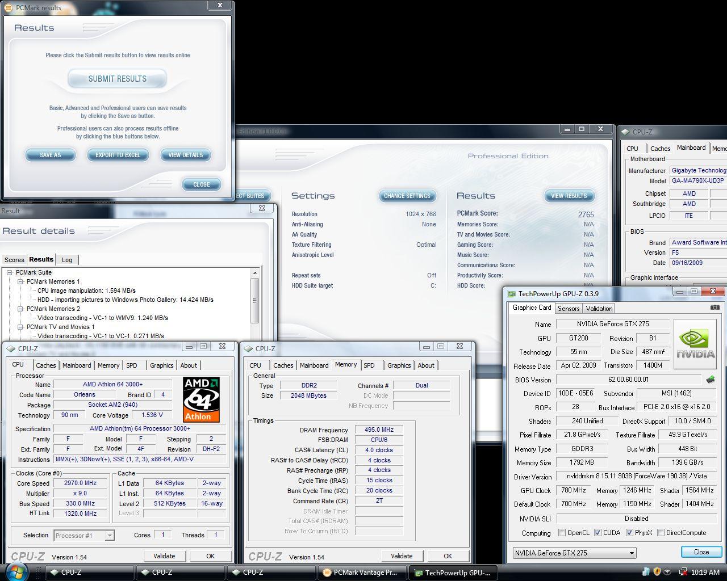
Task: Collapse the PCMark TV and Movies 1 node
Action: [20, 327]
